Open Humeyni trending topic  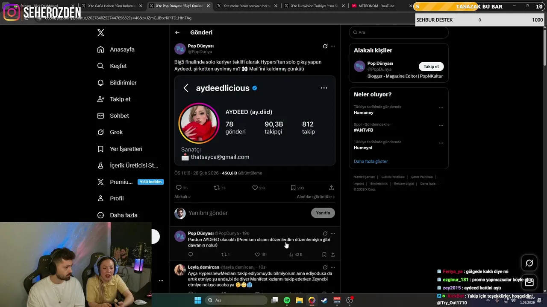pos(363,148)
